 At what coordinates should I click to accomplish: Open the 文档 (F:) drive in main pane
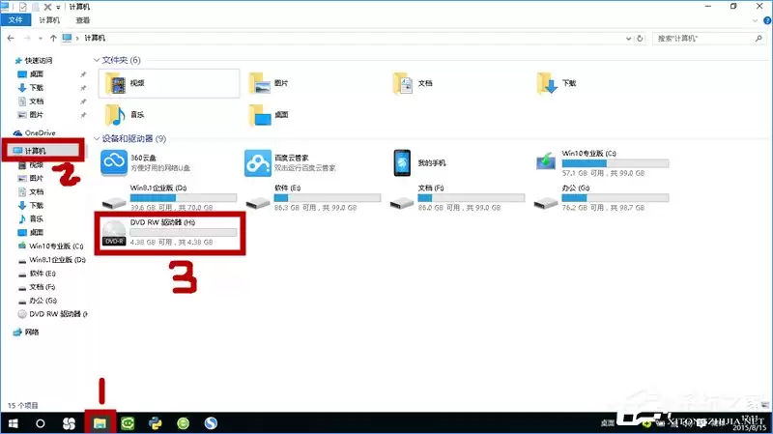[x=457, y=197]
